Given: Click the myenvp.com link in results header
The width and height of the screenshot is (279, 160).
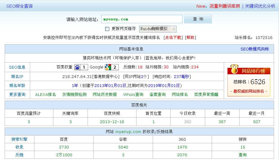Looking at the screenshot, I should [128, 132].
